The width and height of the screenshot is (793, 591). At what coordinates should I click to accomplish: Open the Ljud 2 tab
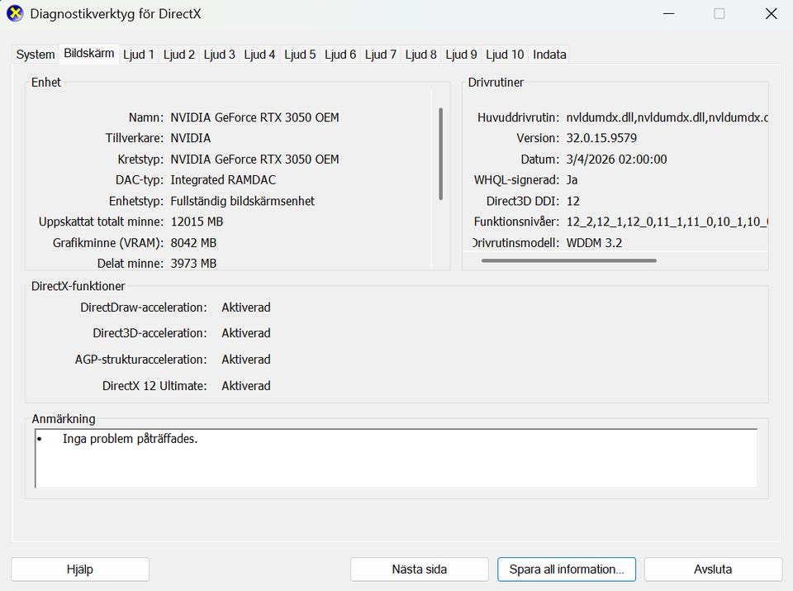179,55
